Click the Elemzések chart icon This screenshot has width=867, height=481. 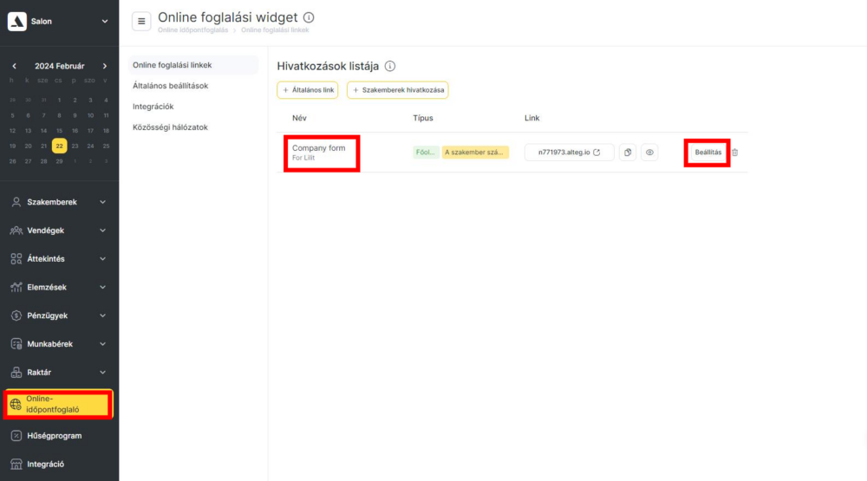(x=16, y=287)
